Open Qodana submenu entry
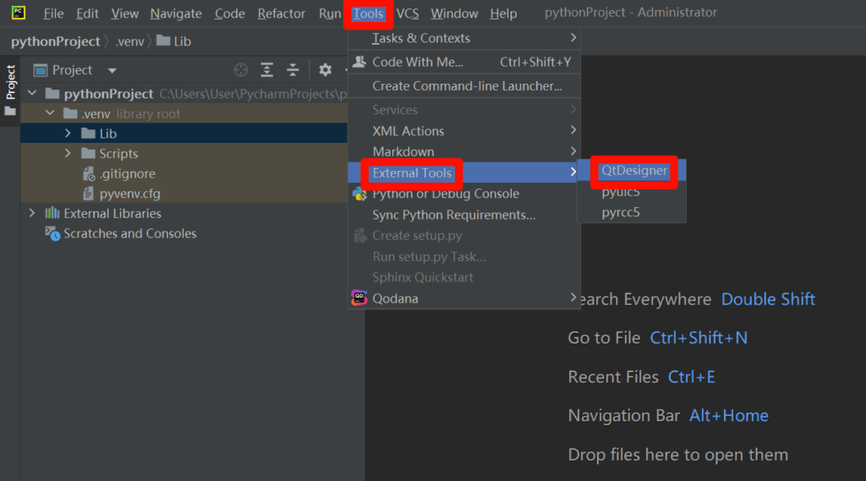Viewport: 866px width, 481px height. point(464,298)
